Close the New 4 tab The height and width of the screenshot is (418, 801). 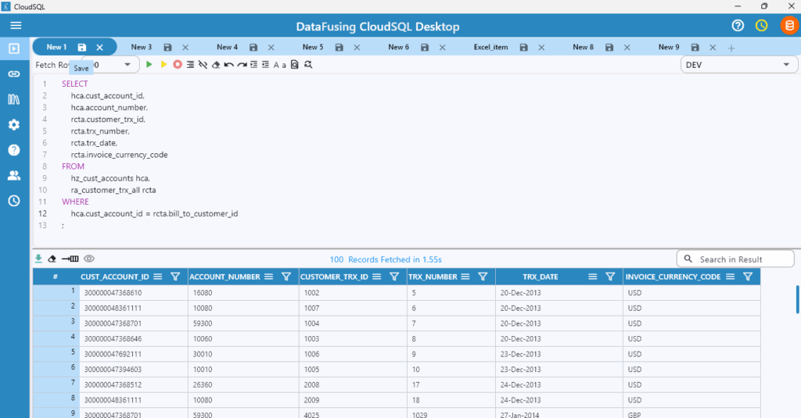tap(271, 48)
